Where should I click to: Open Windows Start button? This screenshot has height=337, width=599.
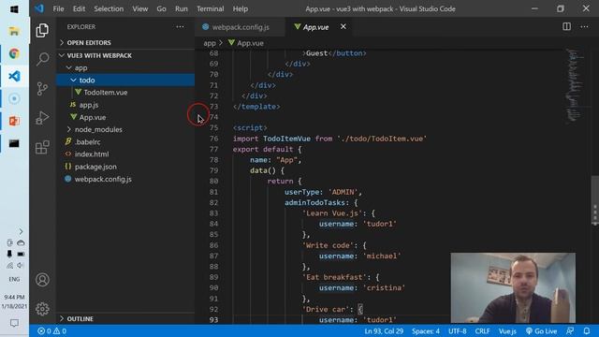(x=14, y=8)
